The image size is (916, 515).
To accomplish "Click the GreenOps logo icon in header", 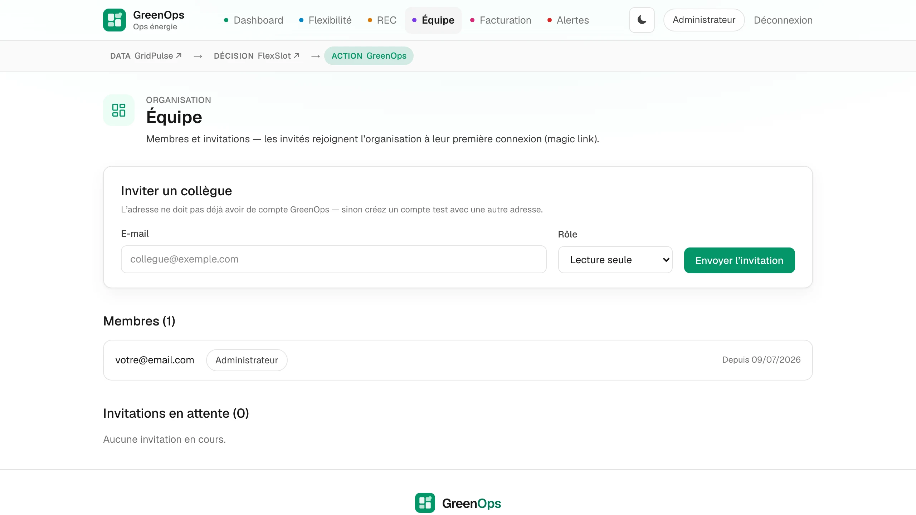I will pos(114,20).
